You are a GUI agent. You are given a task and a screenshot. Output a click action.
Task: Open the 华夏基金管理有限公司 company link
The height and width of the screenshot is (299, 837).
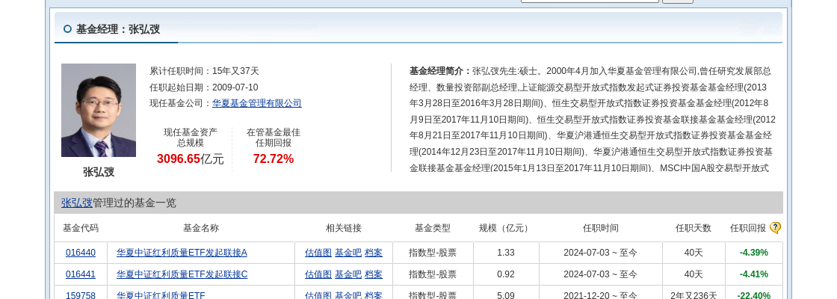pyautogui.click(x=257, y=103)
